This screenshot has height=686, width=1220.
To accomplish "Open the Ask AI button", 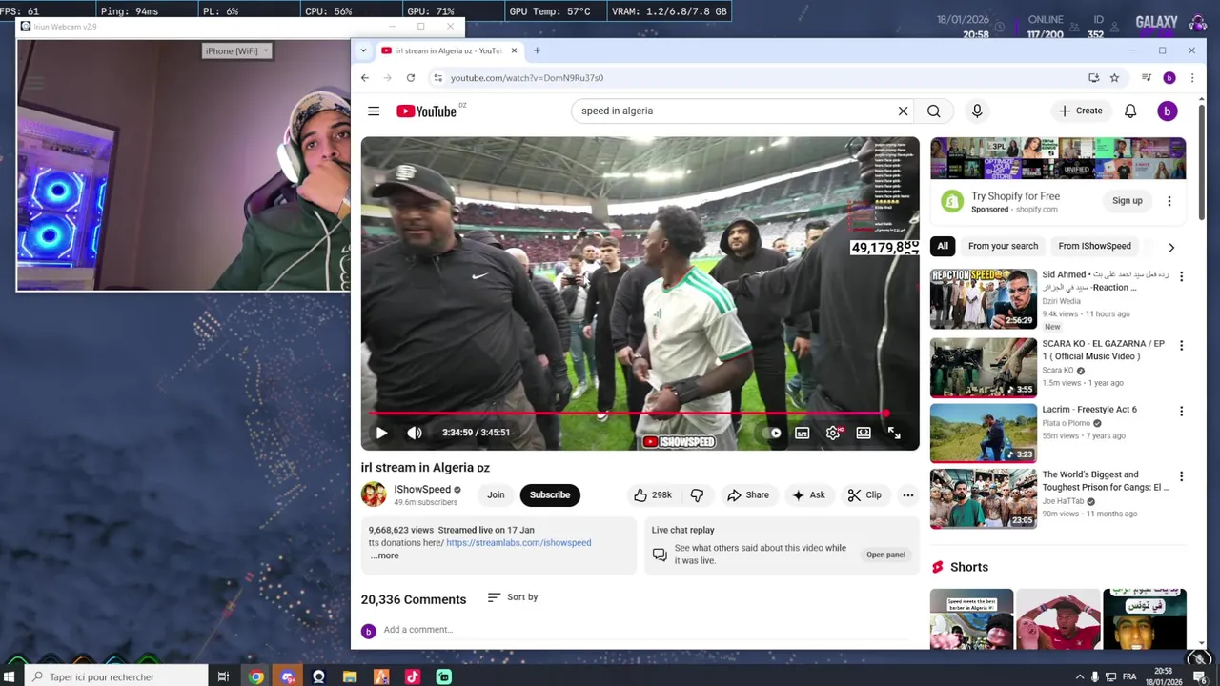I will (x=808, y=495).
